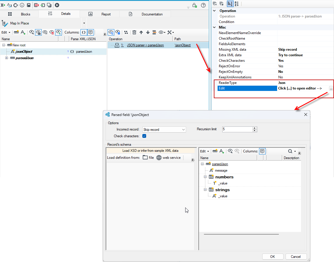Click the add record icon in main toolbar

coord(16,32)
